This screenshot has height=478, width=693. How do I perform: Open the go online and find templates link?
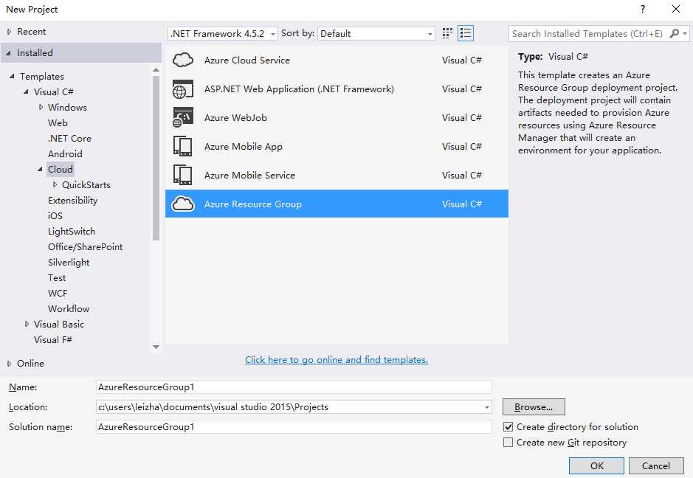[337, 359]
